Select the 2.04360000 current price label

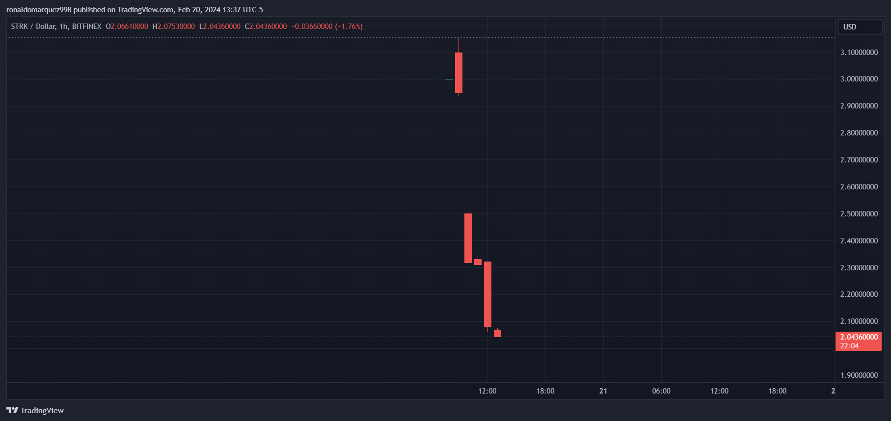(x=859, y=337)
